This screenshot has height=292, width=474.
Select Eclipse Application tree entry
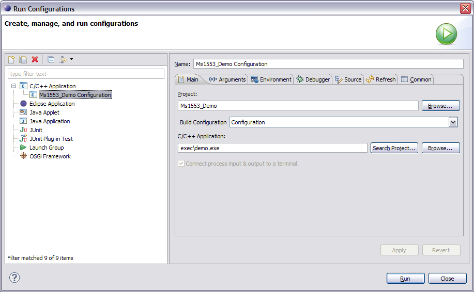click(x=52, y=104)
